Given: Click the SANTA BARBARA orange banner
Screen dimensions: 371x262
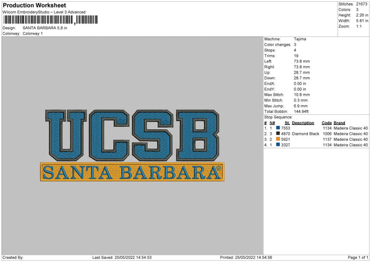Looking at the screenshot, I should pos(132,172).
